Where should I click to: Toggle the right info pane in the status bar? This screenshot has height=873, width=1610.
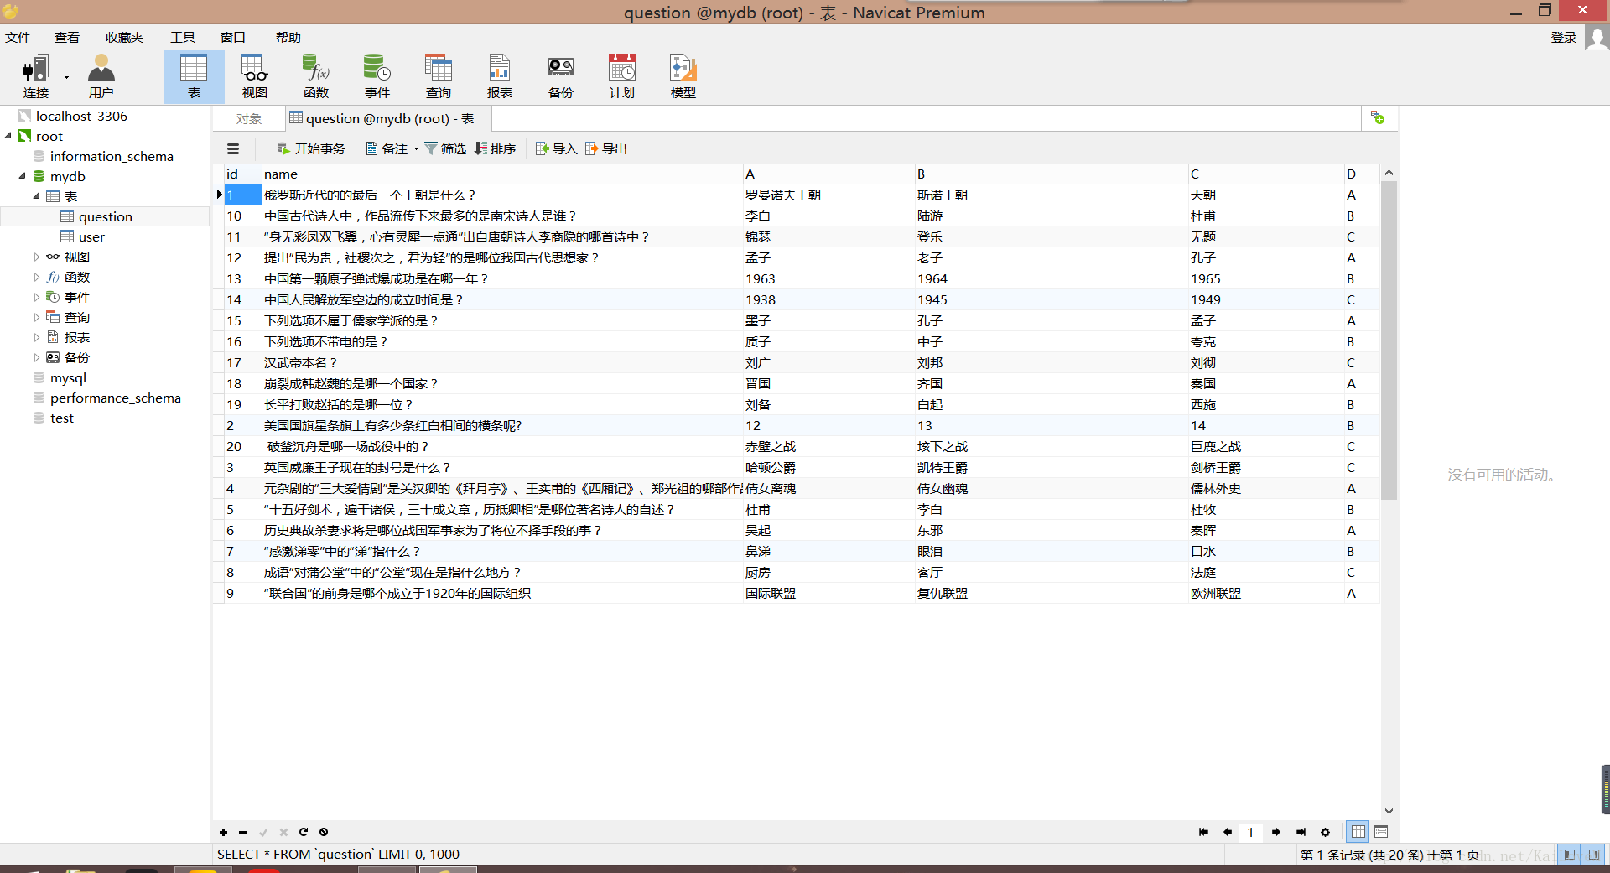(x=1594, y=855)
